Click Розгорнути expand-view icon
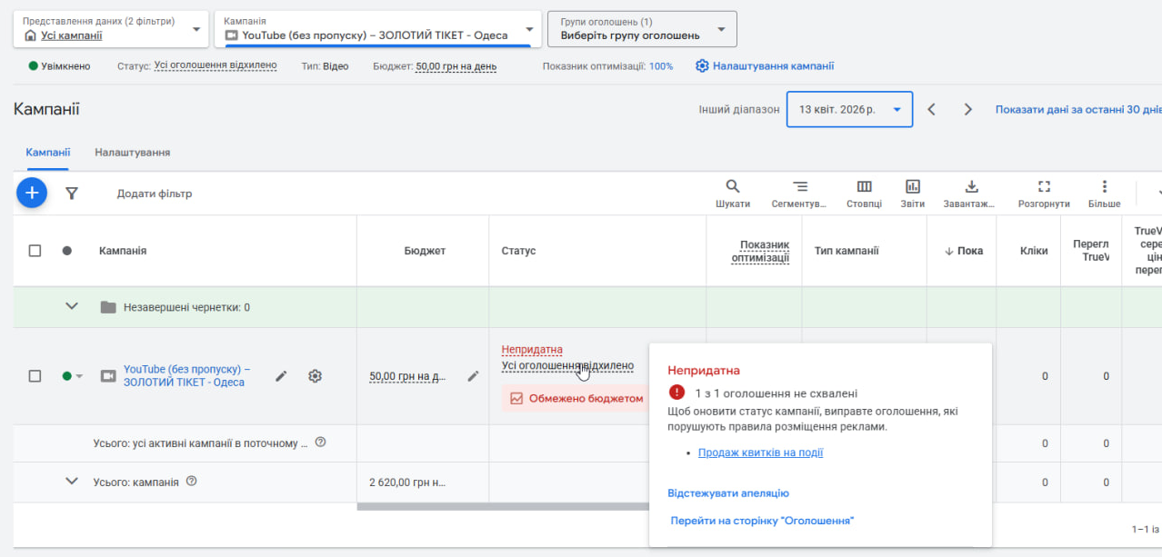 click(x=1044, y=187)
